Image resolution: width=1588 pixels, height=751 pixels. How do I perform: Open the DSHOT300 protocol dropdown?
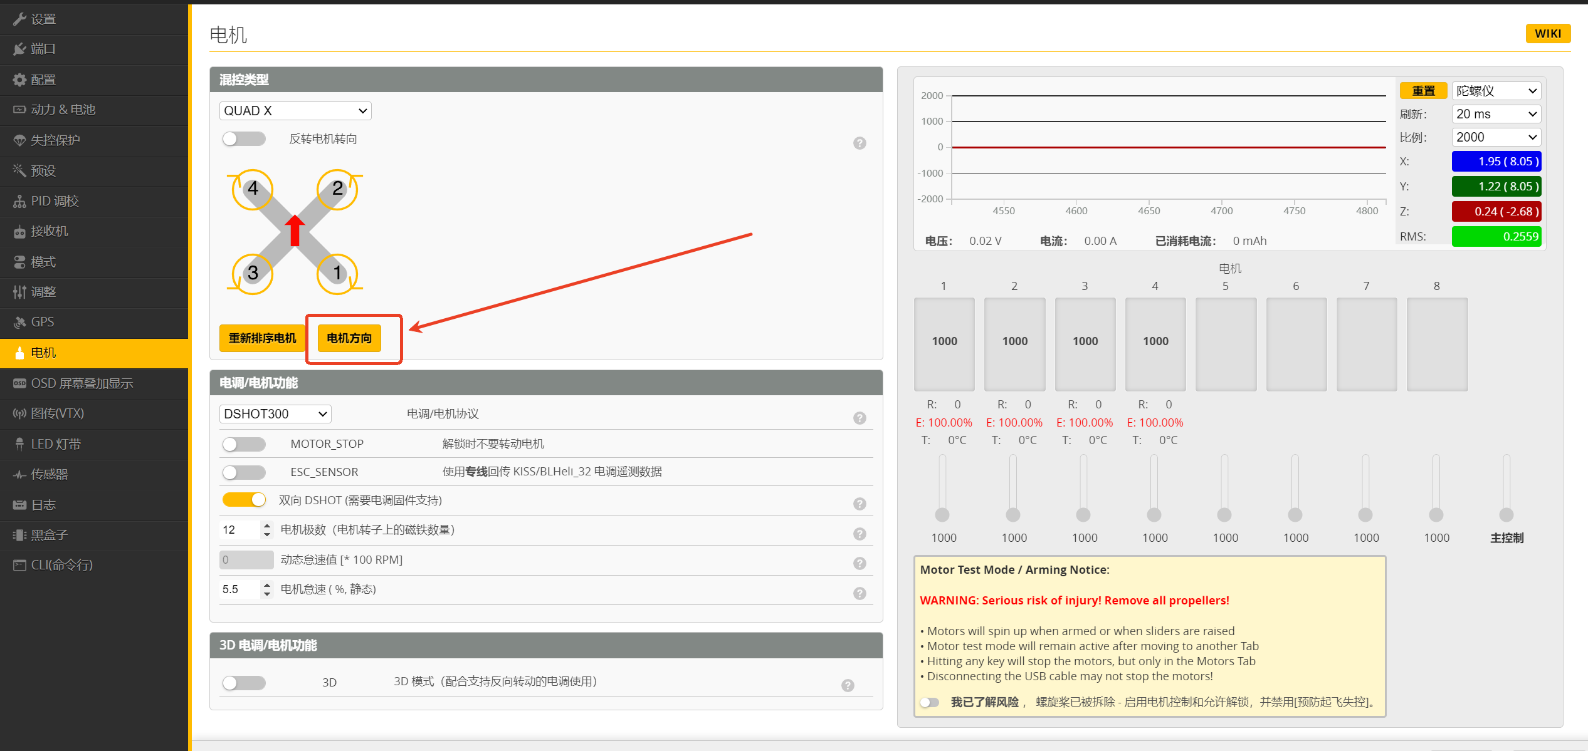275,414
